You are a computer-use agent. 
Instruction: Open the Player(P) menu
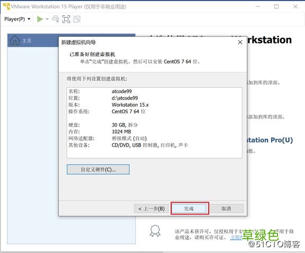pos(17,19)
